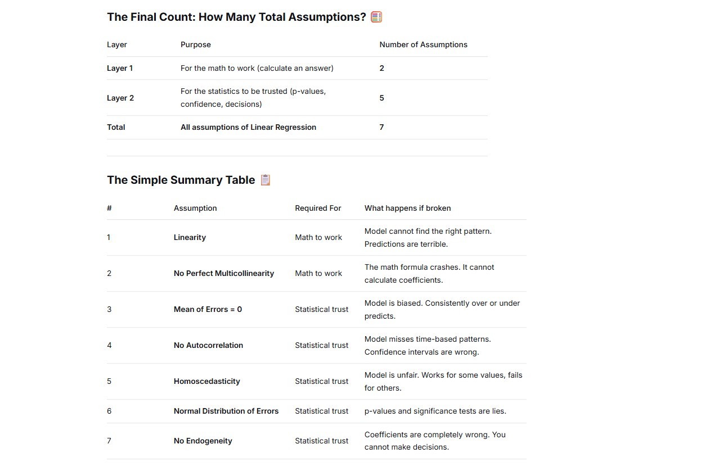Select 'No Perfect Multicollinearity' cell
The width and height of the screenshot is (701, 471).
[224, 273]
